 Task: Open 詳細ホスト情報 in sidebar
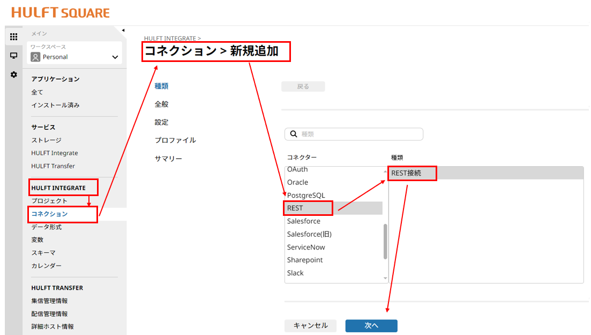click(53, 327)
